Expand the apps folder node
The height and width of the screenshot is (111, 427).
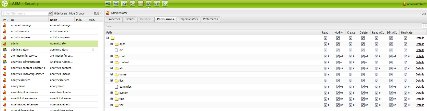point(112,44)
